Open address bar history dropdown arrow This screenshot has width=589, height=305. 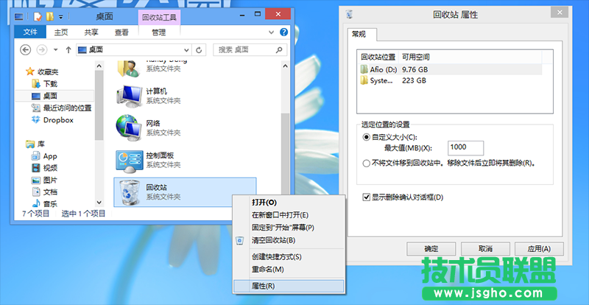click(x=186, y=49)
